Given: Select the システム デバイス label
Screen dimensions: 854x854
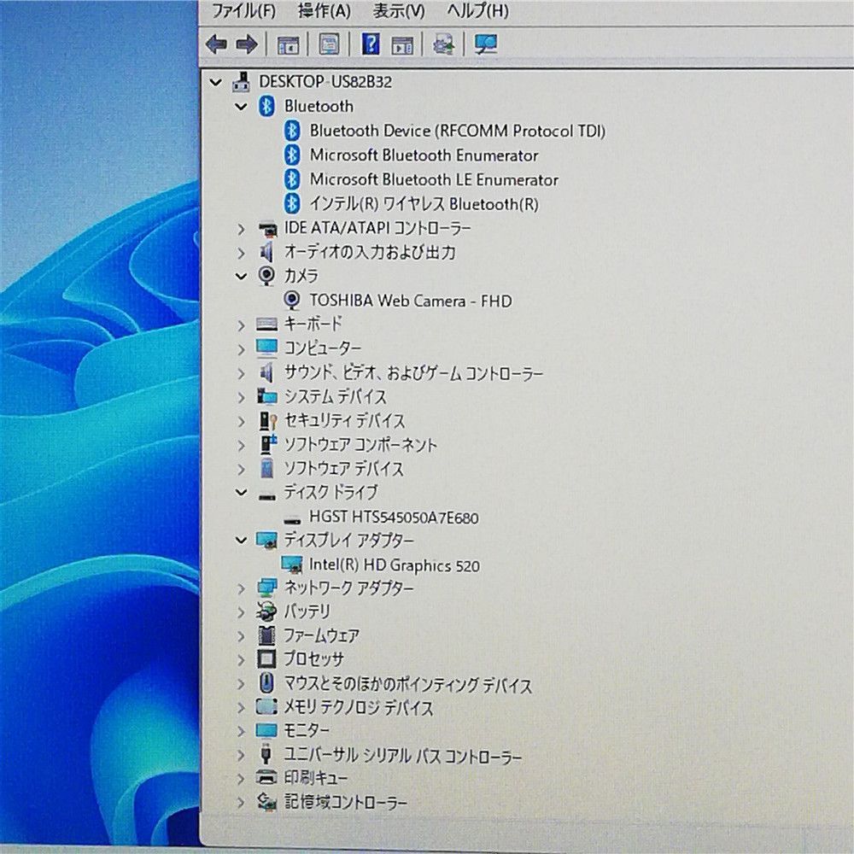Looking at the screenshot, I should (x=335, y=397).
